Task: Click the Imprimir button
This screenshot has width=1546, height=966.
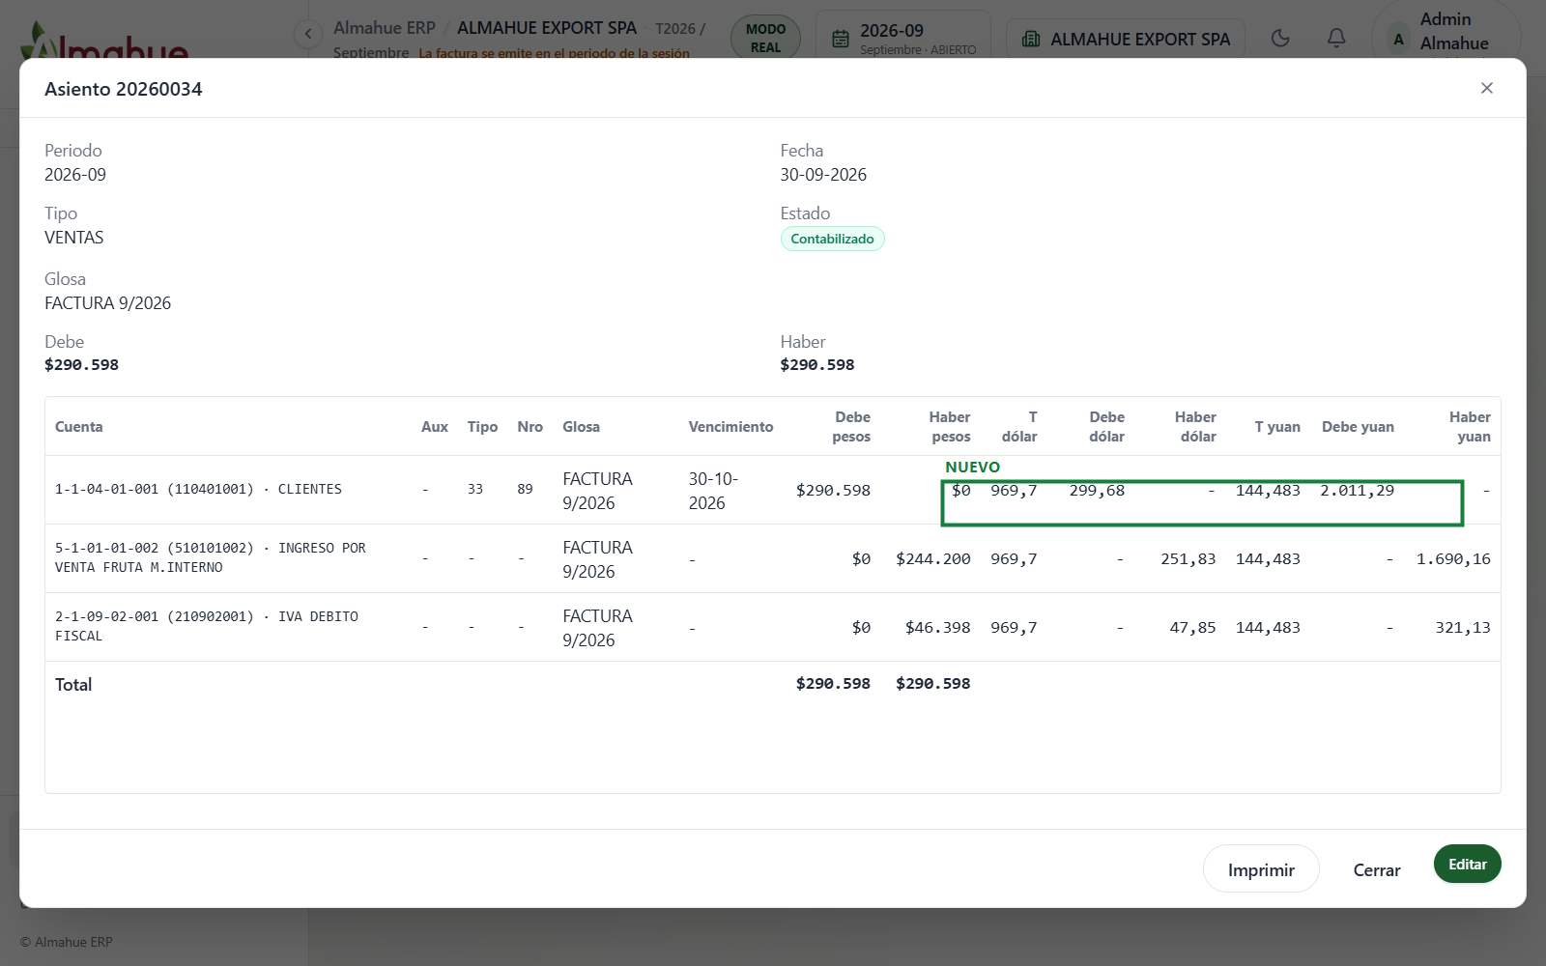Action: 1261,869
